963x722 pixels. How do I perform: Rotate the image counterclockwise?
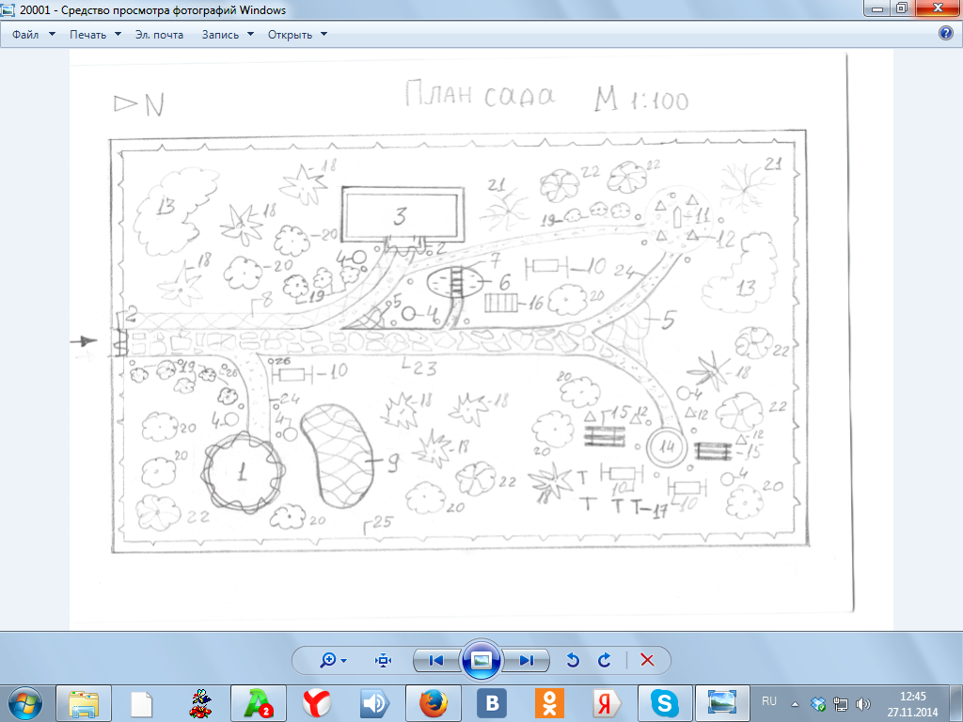click(573, 660)
